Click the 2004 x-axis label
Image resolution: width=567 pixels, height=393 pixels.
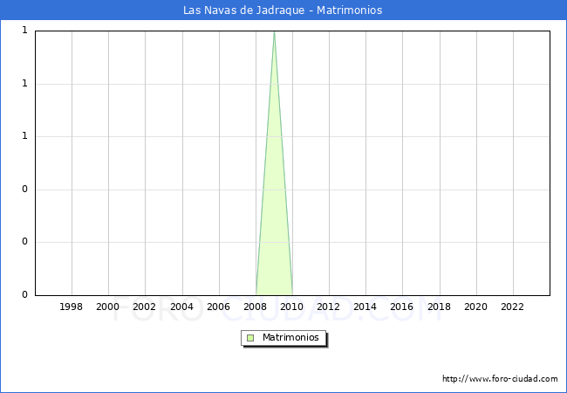click(181, 307)
